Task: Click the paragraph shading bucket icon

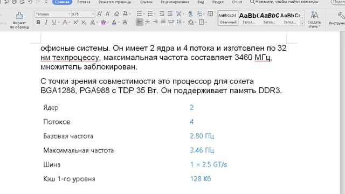Action: click(191, 22)
